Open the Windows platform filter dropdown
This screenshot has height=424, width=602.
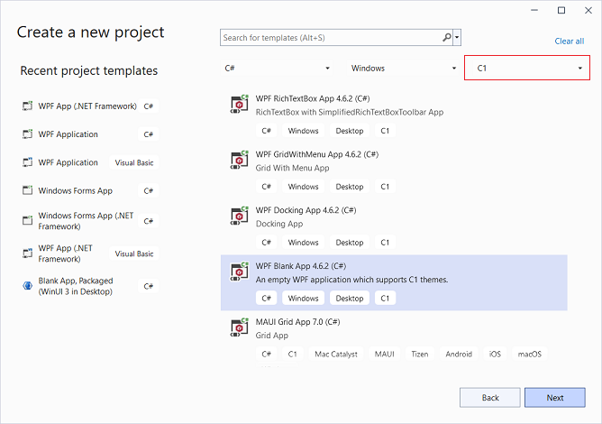[x=403, y=68]
